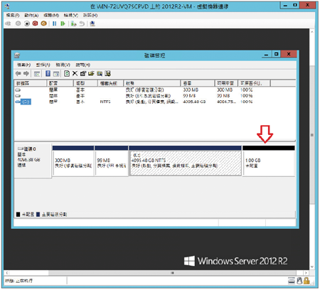Click the Delete X toolbar icon
Screen dimensions: 320x290
[75, 73]
